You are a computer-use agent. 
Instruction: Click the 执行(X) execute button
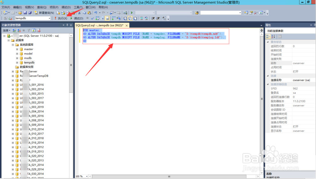(x=61, y=18)
